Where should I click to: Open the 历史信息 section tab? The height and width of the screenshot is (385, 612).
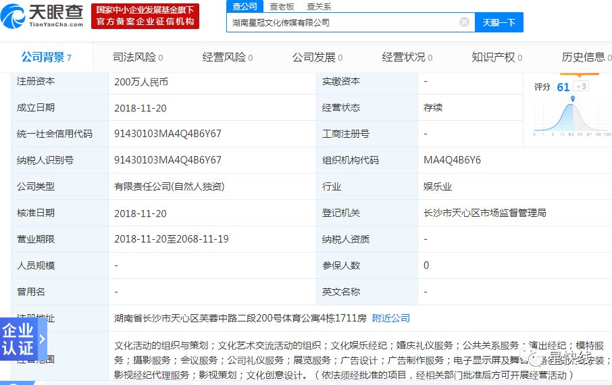coord(586,57)
